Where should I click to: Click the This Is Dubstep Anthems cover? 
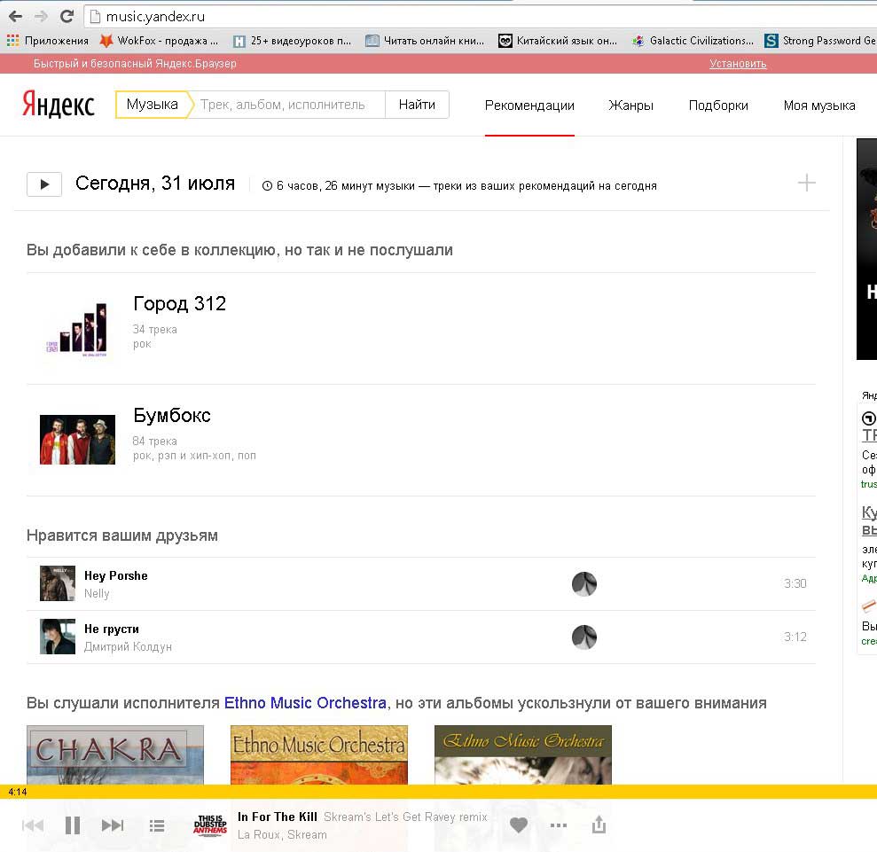coord(210,825)
